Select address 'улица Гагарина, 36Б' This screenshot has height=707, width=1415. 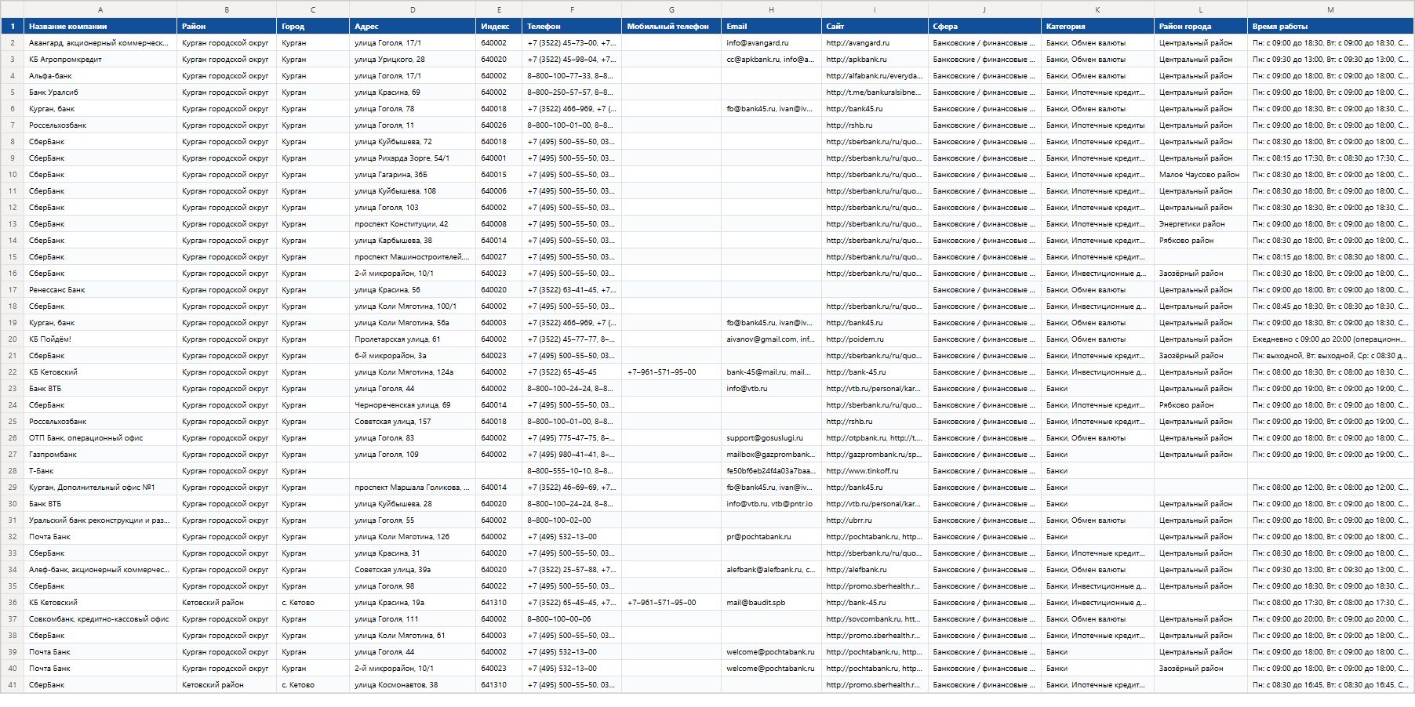(413, 174)
